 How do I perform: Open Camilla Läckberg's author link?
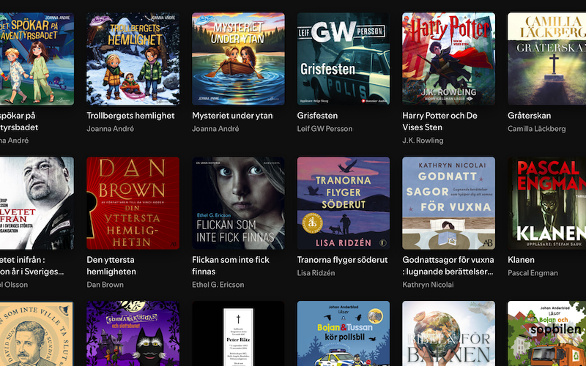536,129
